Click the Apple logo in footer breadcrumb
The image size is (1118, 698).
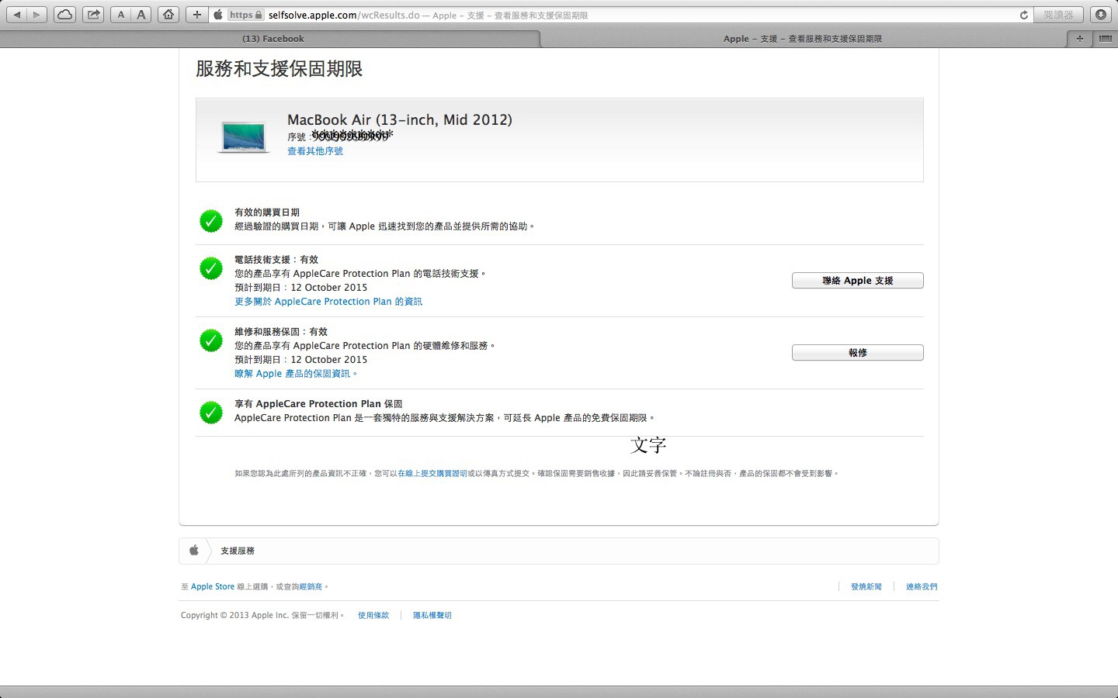click(194, 551)
